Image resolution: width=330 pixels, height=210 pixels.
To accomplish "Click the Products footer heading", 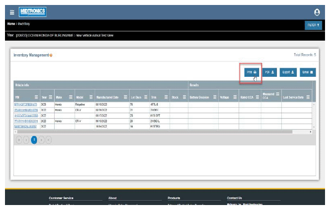I will pos(174,198).
